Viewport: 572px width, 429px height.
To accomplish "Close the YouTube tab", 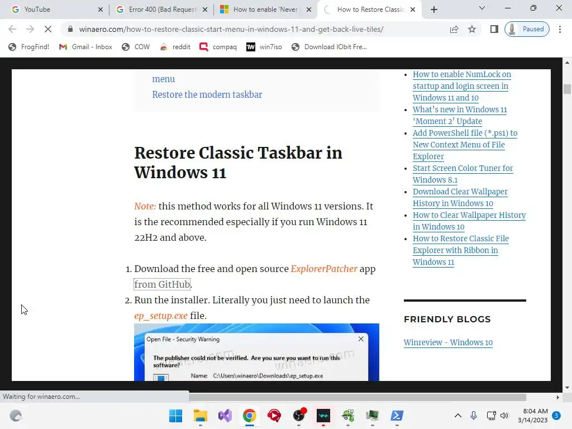I will 101,9.
